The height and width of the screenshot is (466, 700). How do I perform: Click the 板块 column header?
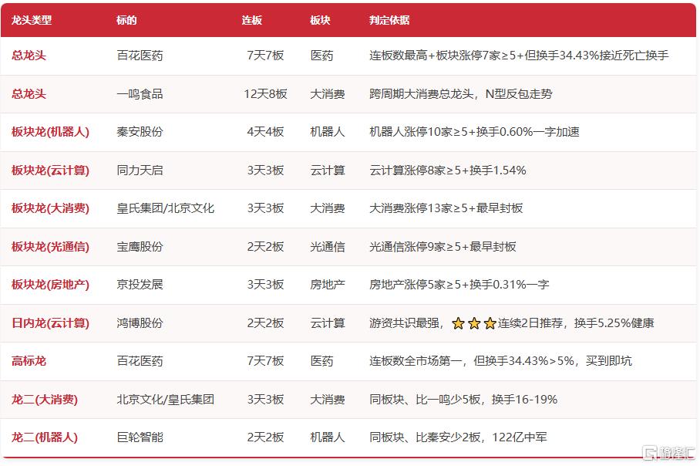pyautogui.click(x=320, y=20)
